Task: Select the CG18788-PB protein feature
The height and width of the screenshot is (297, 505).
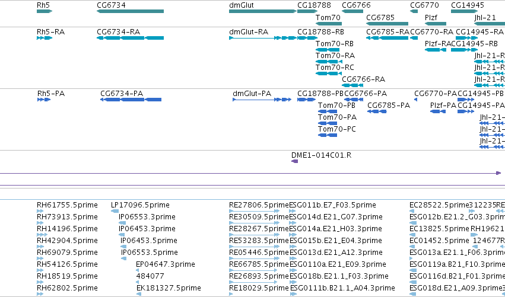Action: pyautogui.click(x=306, y=100)
